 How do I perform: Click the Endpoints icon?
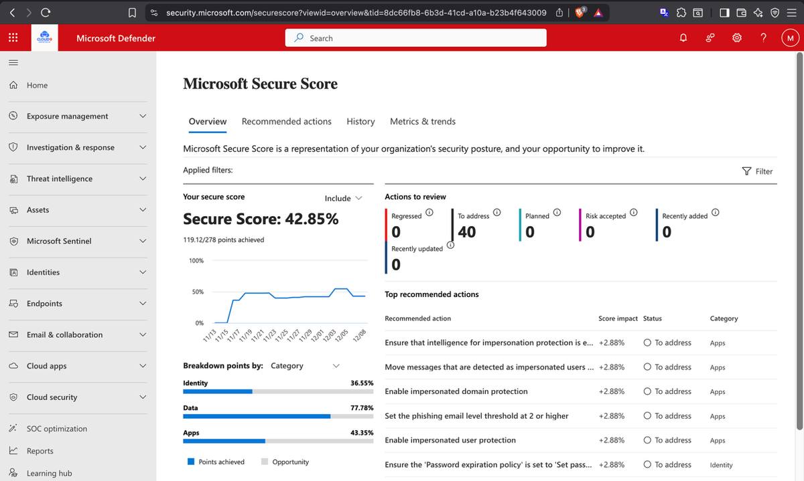click(x=13, y=304)
